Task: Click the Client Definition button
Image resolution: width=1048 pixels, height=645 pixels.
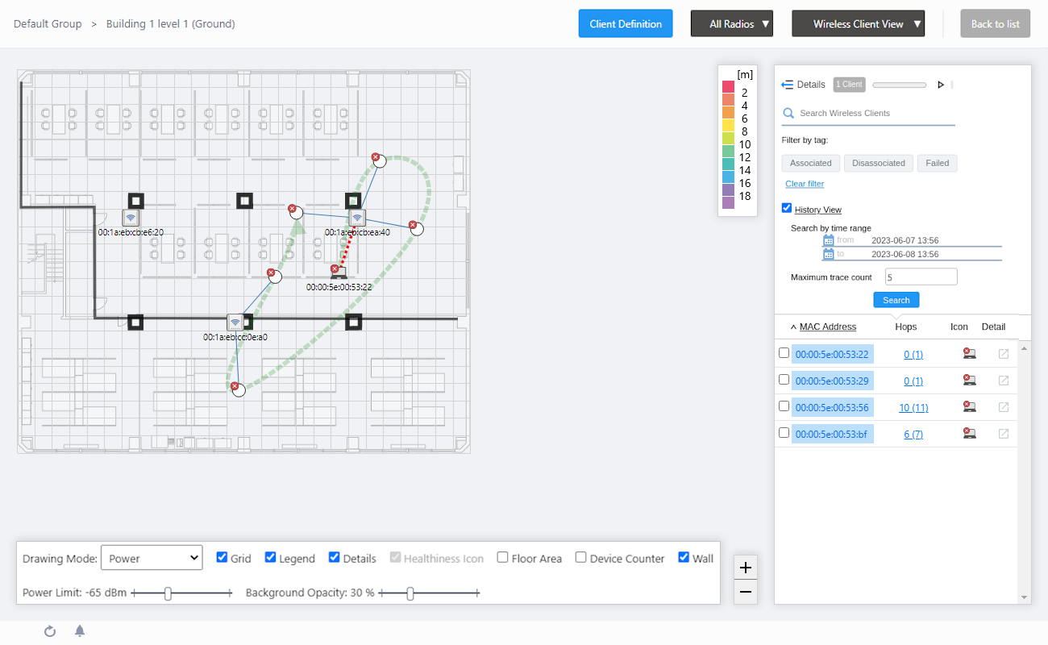Action: coord(626,24)
